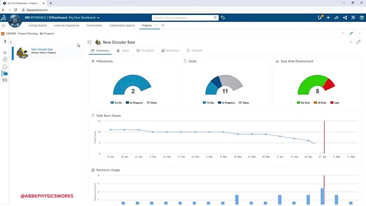This screenshot has width=366, height=206.
Task: Expand the New Circular Saw header chevron
Action: (x=351, y=42)
